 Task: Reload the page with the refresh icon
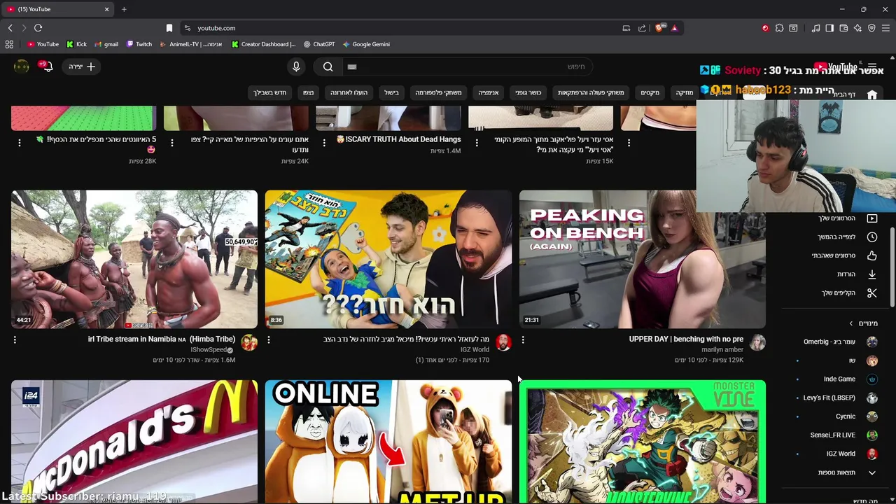[x=38, y=28]
